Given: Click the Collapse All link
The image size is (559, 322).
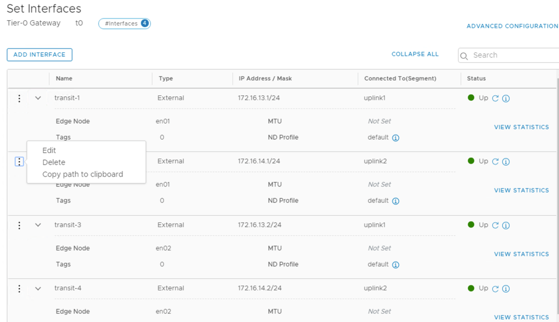Looking at the screenshot, I should (415, 54).
